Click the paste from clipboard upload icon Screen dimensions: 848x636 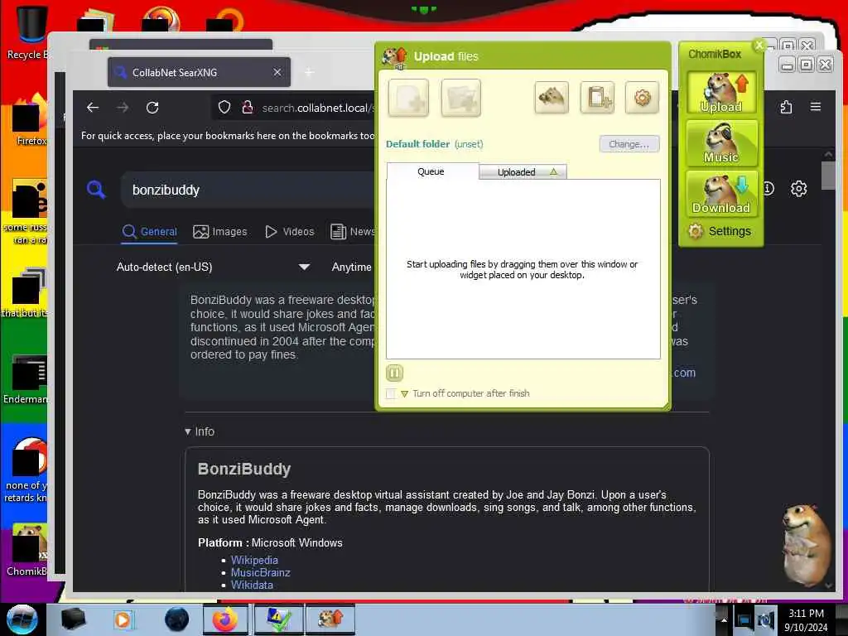click(x=597, y=98)
